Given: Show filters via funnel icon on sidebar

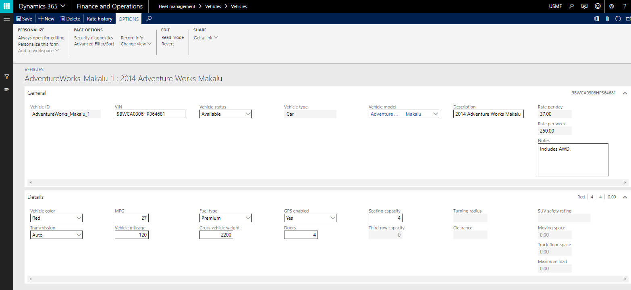Looking at the screenshot, I should (x=6, y=76).
